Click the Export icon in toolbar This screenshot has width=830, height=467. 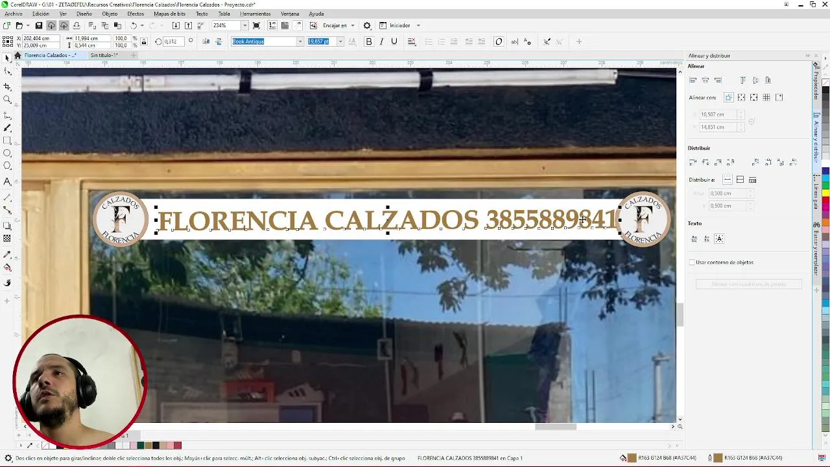188,25
